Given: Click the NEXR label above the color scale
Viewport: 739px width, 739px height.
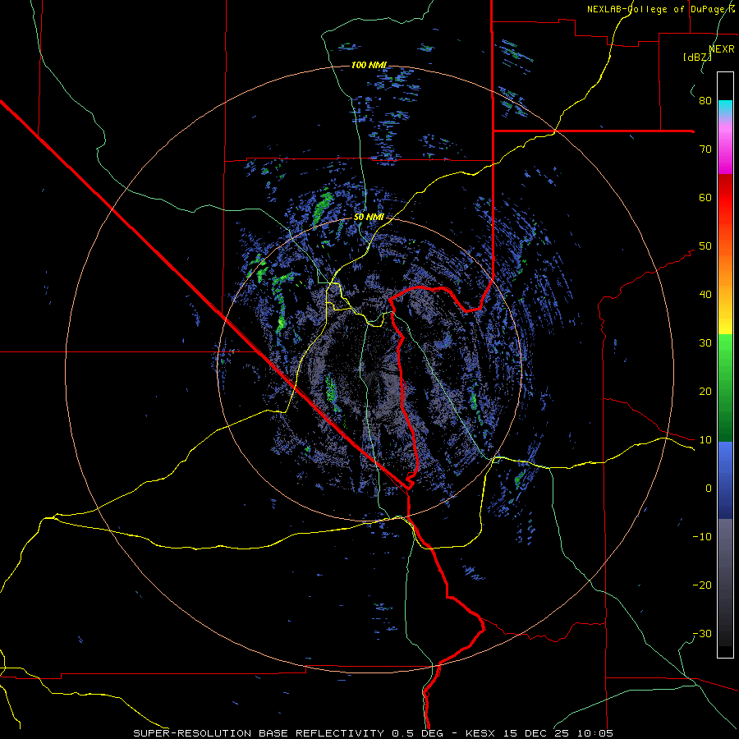Looking at the screenshot, I should point(722,49).
